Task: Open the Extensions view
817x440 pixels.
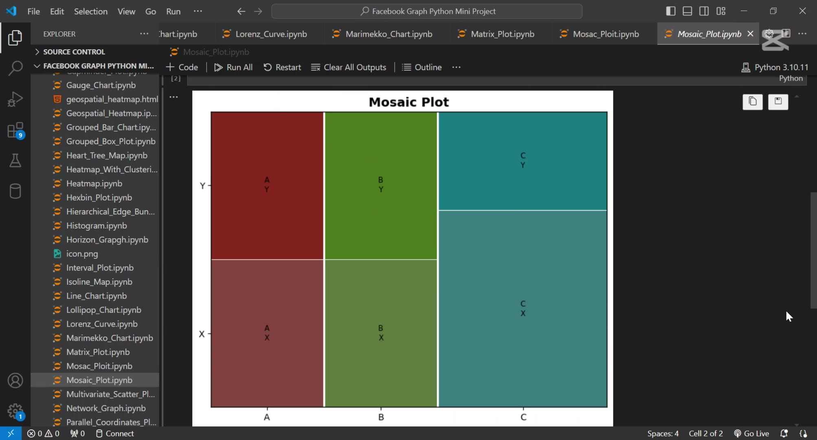Action: click(x=15, y=130)
